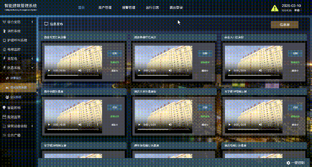Enter fullscreen on 写字楼1#电梯厅屏 video
The image size is (312, 167).
point(269,125)
